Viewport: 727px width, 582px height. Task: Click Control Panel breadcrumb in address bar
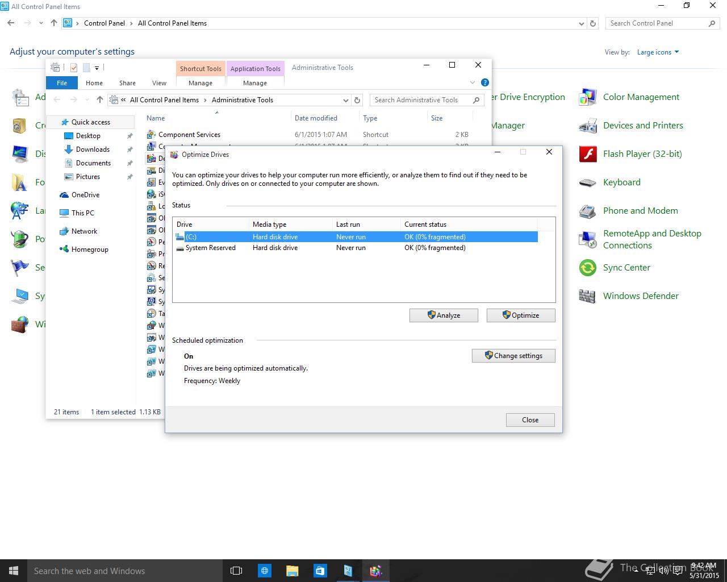105,23
